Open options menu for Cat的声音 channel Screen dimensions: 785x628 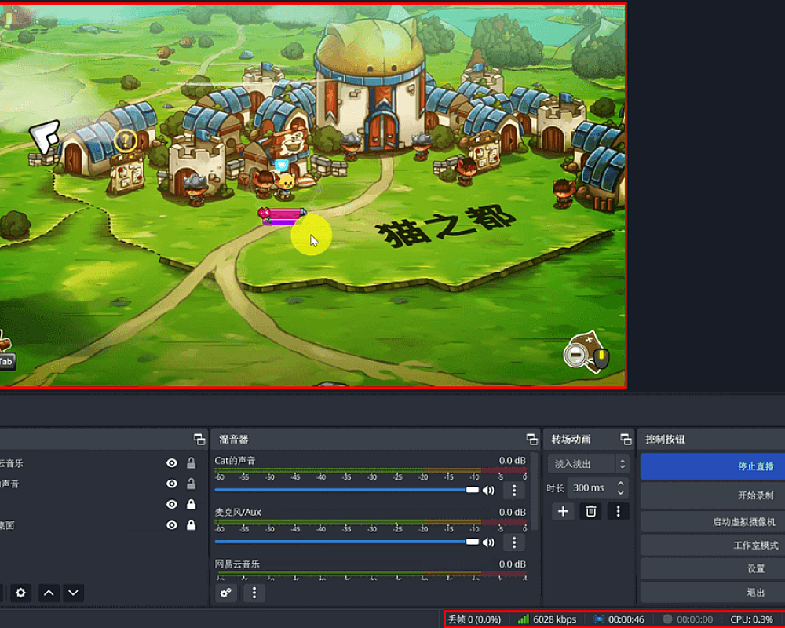click(x=514, y=490)
